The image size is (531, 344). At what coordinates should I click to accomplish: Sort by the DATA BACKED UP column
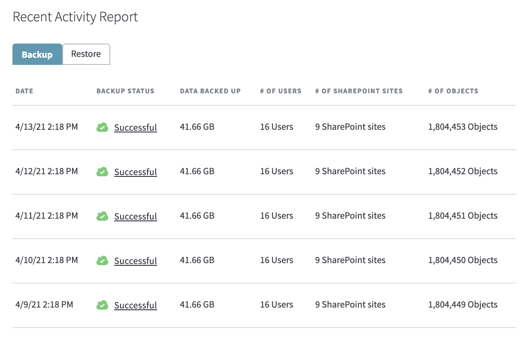[210, 91]
